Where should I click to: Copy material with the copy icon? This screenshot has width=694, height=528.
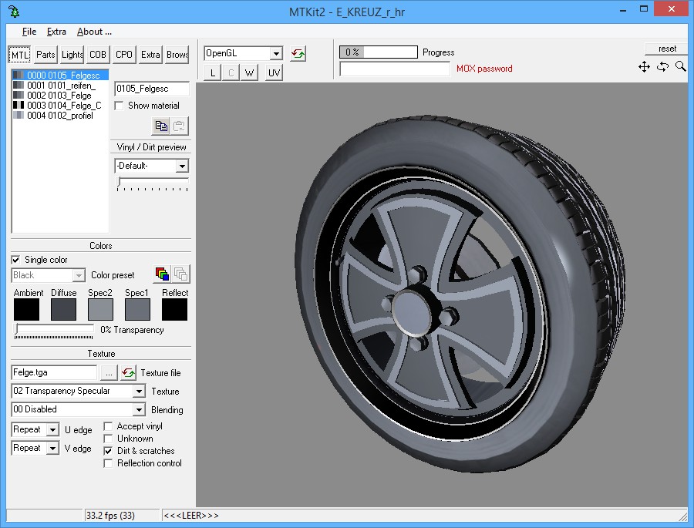[x=161, y=126]
